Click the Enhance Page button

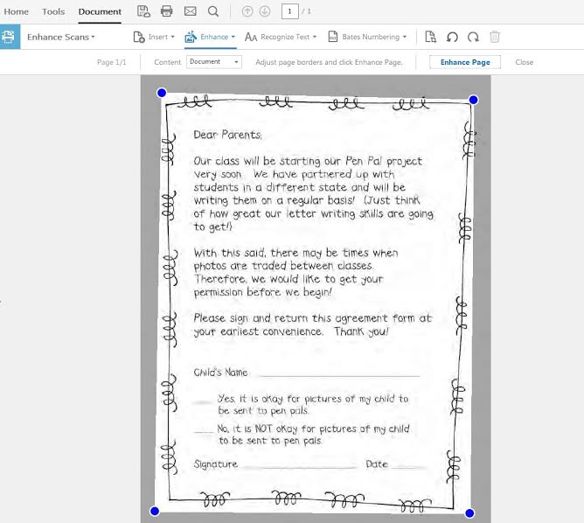[465, 62]
